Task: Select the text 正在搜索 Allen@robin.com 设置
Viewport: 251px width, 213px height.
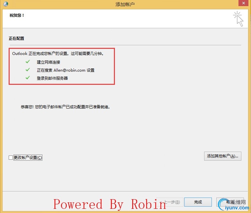Action: click(x=65, y=70)
